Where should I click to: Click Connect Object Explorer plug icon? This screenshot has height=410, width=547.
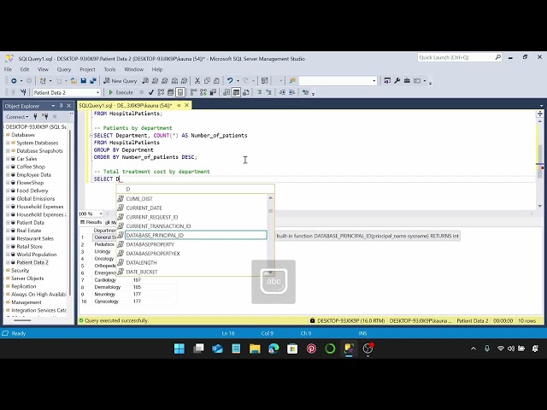[35, 116]
